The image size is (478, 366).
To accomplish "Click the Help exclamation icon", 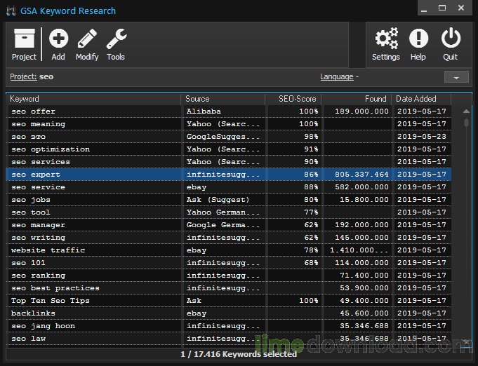I will click(x=418, y=44).
